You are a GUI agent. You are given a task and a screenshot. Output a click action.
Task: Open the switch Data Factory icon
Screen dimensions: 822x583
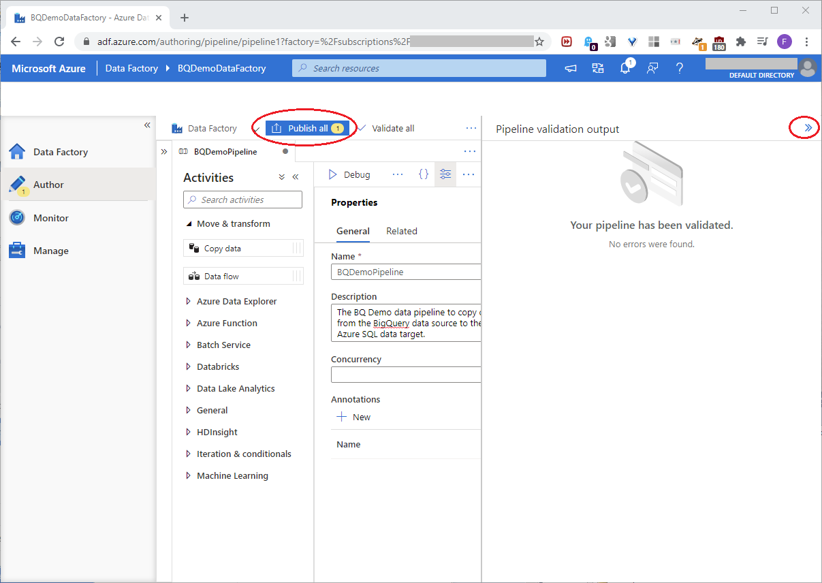[x=598, y=68]
